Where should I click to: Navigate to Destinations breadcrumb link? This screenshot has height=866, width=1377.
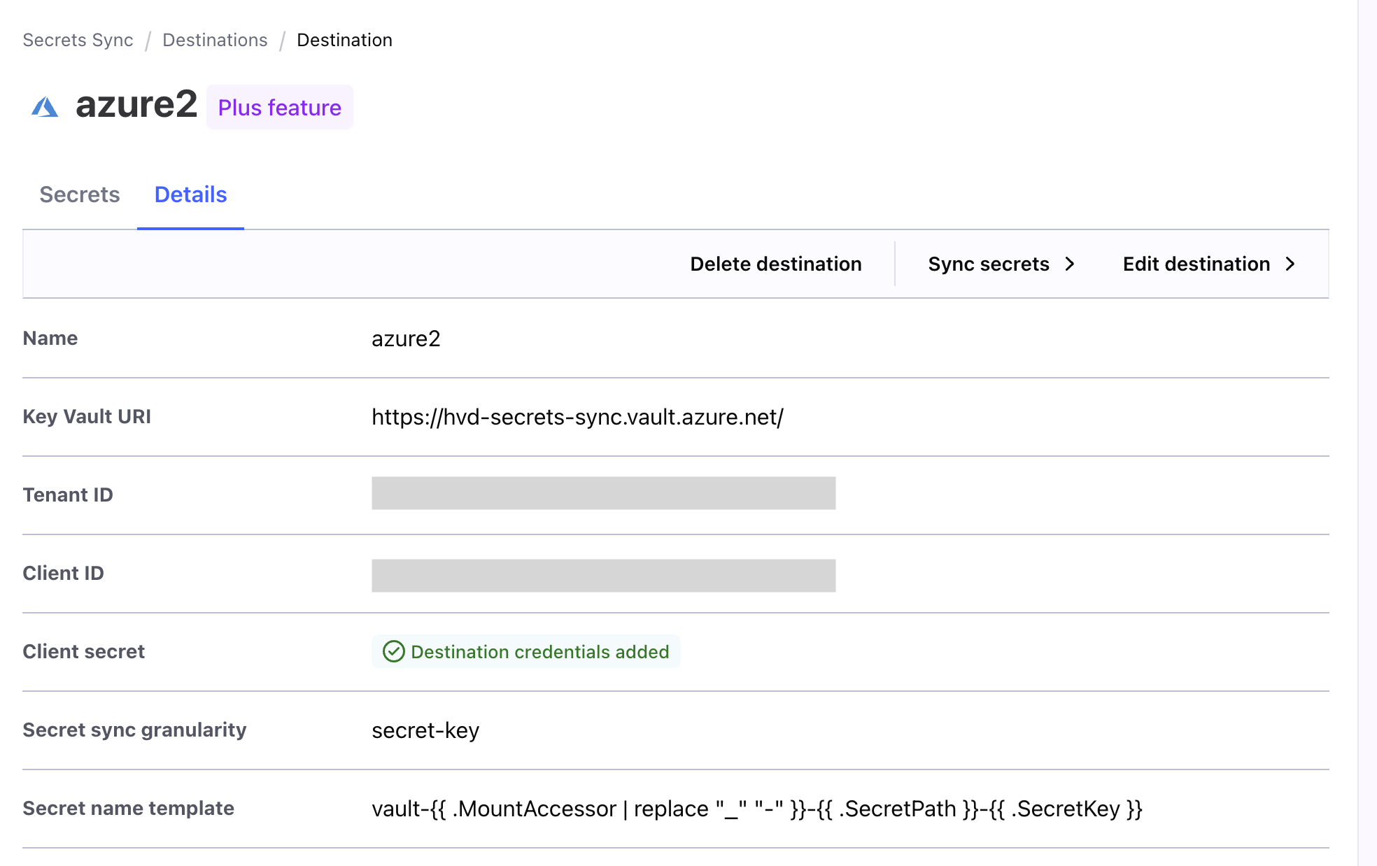(x=215, y=40)
